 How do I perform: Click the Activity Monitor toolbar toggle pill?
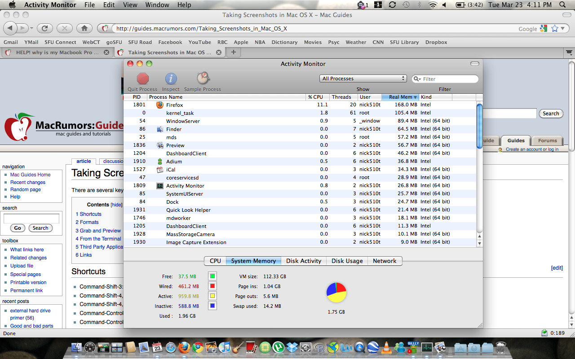[x=474, y=64]
